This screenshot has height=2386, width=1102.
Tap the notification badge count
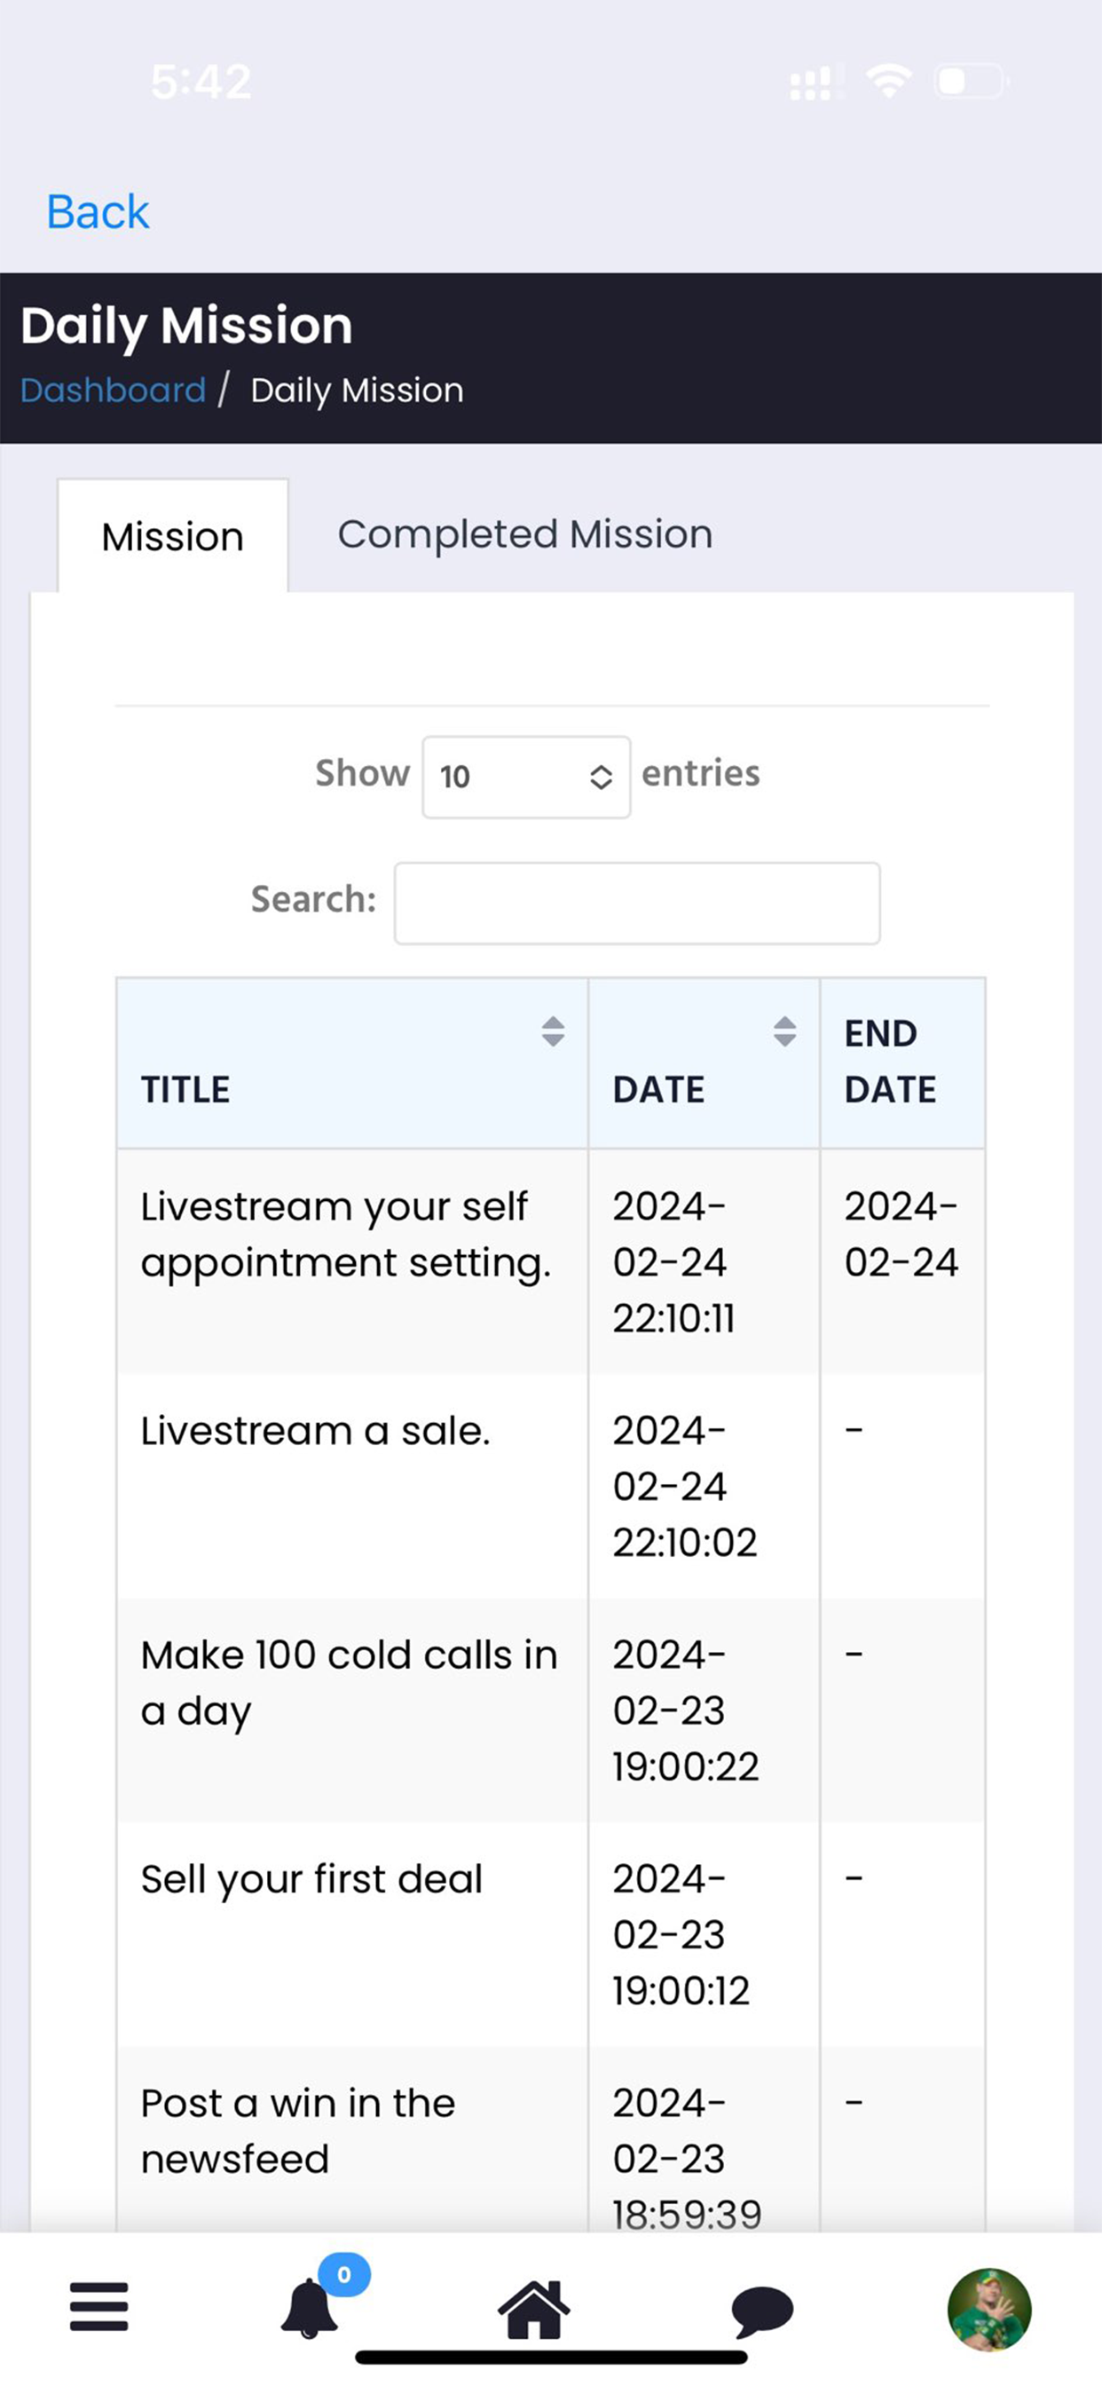coord(344,2274)
